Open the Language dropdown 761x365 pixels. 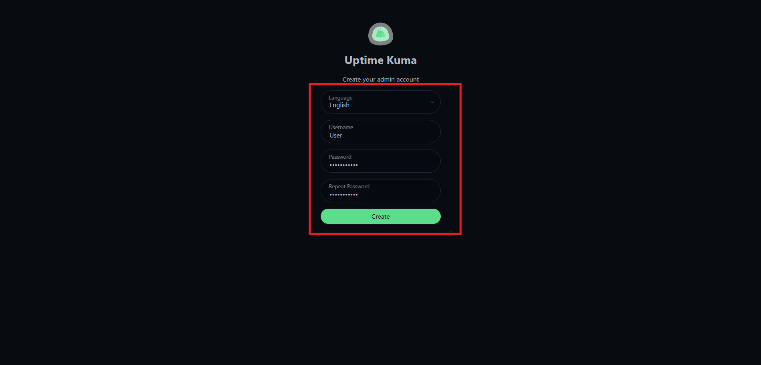pos(381,102)
